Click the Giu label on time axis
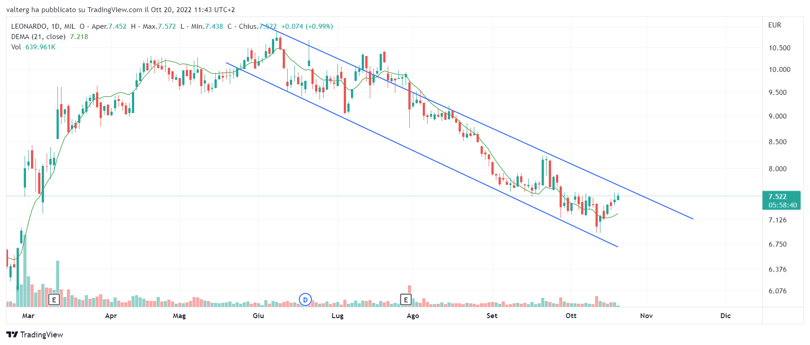Viewport: 810px width, 345px height. [258, 316]
